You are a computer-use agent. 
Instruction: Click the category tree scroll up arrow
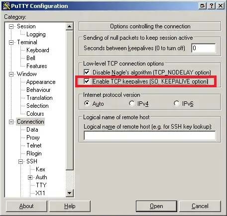[x=70, y=26]
